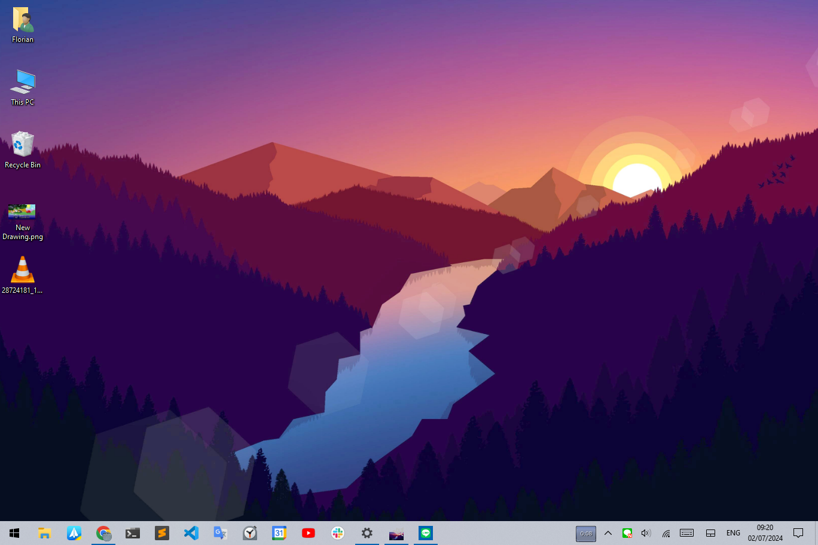Open the volume control in system tray
The image size is (818, 545).
tap(646, 533)
